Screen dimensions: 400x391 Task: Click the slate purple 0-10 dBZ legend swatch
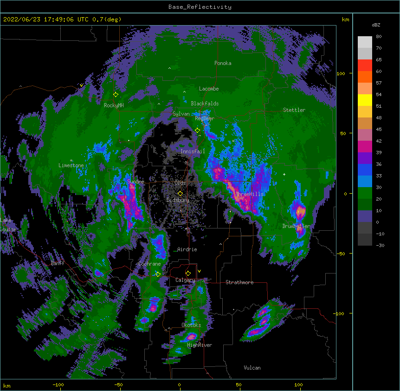click(x=365, y=216)
